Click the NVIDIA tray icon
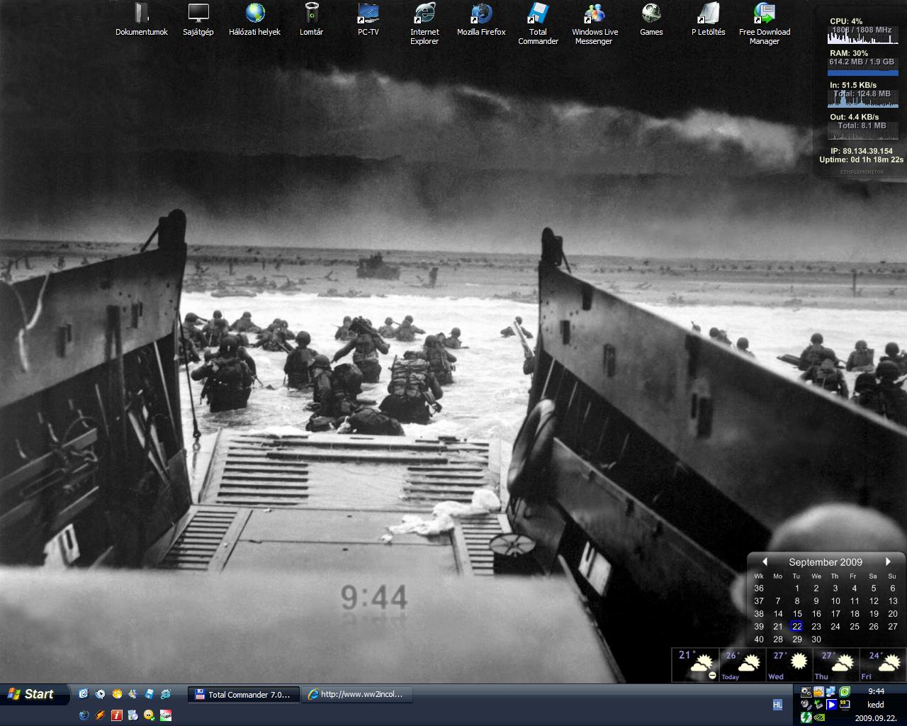The image size is (907, 726). [x=820, y=717]
